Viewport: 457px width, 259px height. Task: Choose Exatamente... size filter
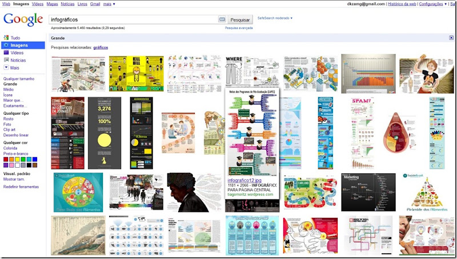(15, 106)
